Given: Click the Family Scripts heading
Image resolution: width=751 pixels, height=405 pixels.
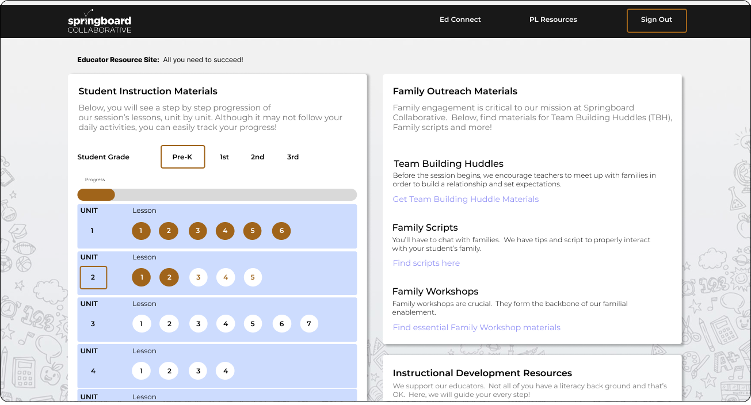Looking at the screenshot, I should click(x=425, y=227).
